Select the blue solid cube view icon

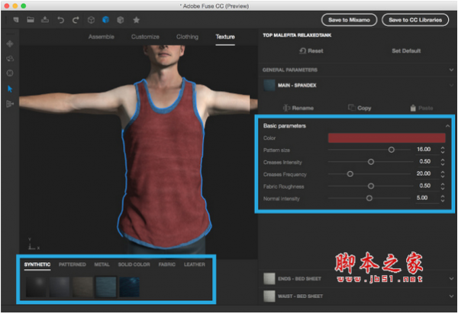(x=106, y=20)
